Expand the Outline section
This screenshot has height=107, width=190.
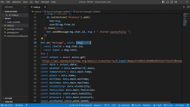click(x=8, y=98)
